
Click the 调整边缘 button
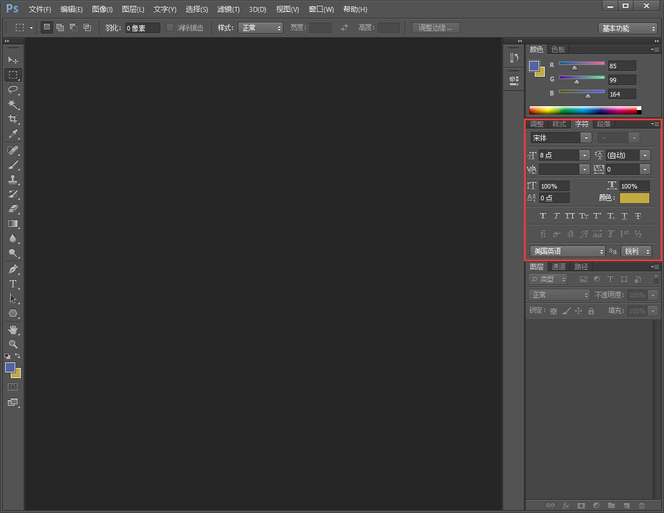(435, 28)
